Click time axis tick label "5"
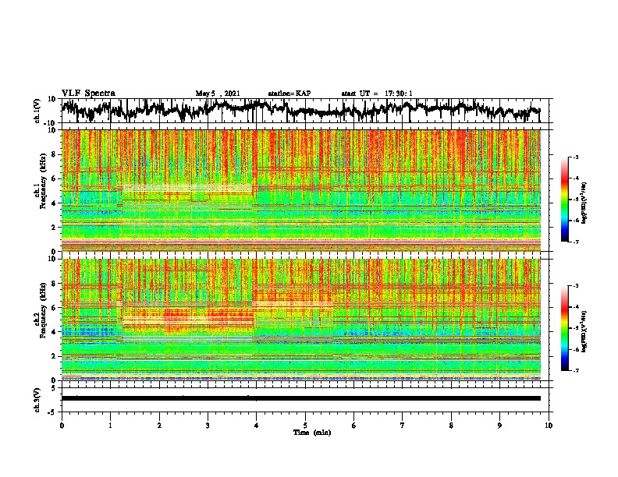Image resolution: width=618 pixels, height=477 pixels. pos(305,426)
